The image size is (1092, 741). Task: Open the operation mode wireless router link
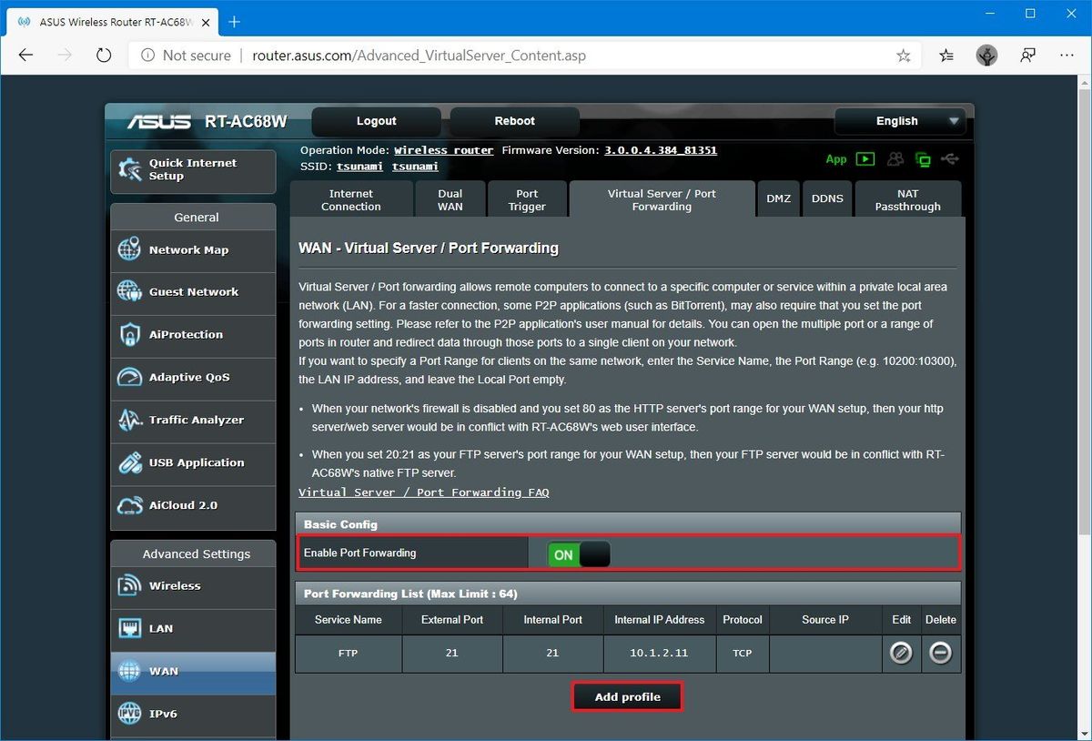443,150
